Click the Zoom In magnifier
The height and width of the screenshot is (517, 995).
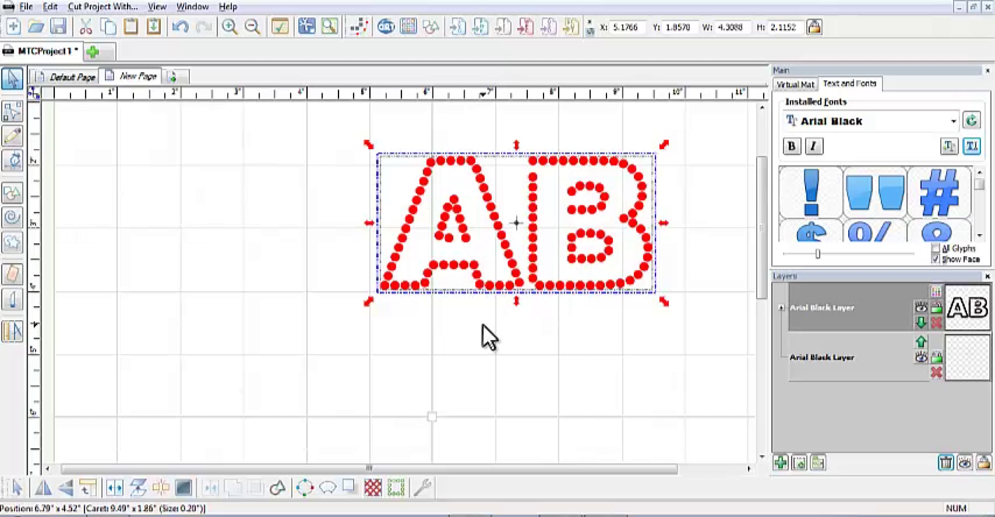(229, 27)
